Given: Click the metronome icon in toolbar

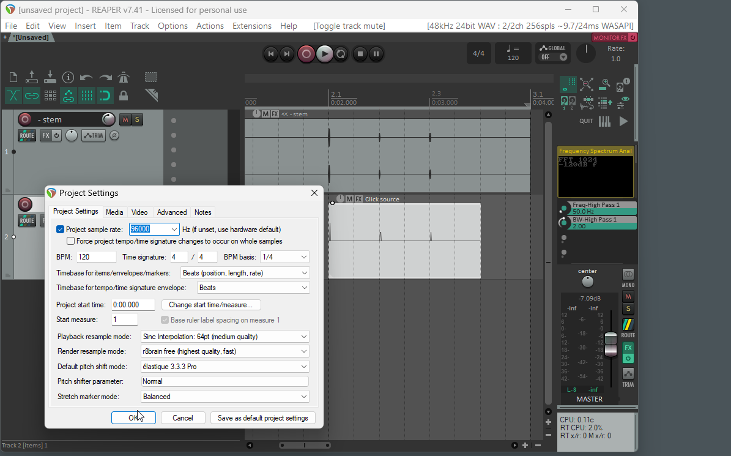Looking at the screenshot, I should [124, 77].
